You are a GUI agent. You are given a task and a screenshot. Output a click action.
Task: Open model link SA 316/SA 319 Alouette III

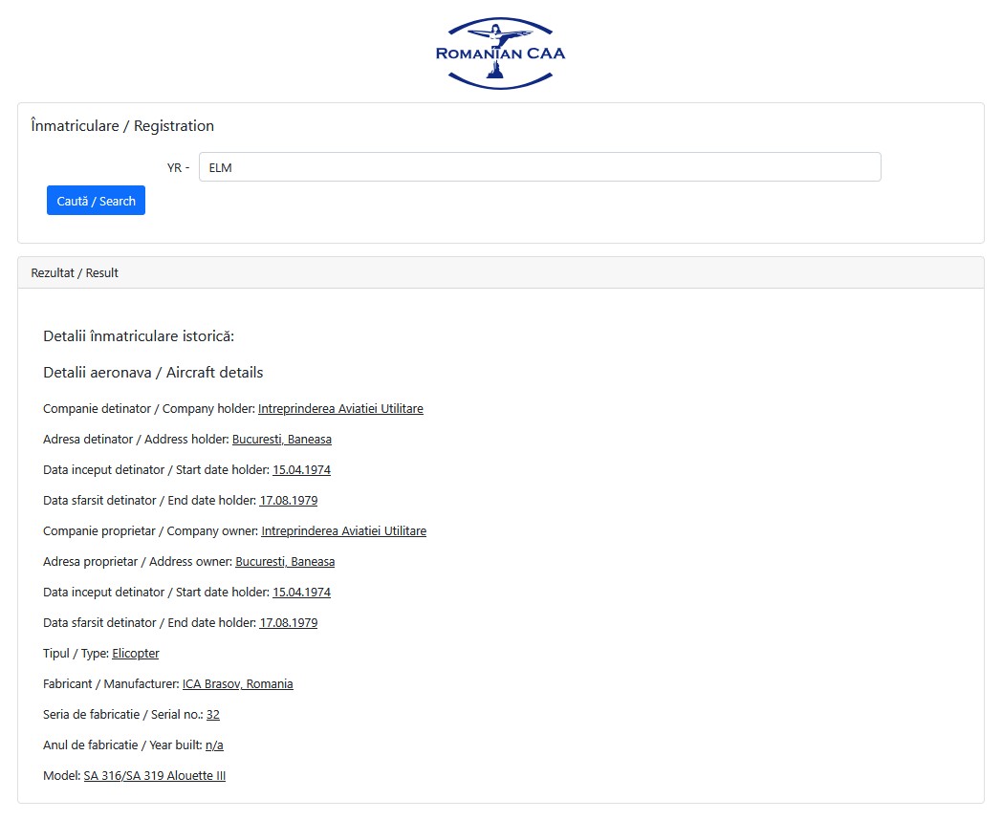tap(155, 776)
